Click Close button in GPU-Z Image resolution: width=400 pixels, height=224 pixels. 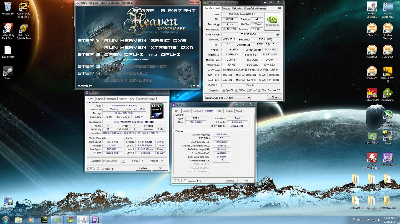click(x=274, y=97)
